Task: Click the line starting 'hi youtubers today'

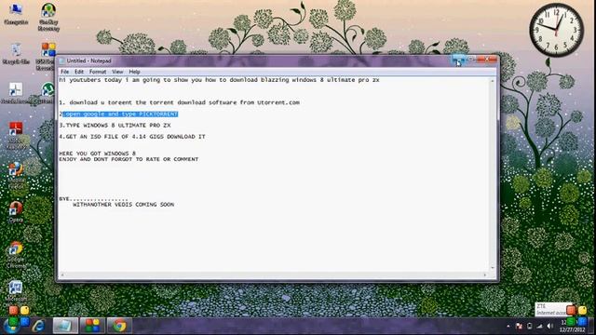Action: 219,80
